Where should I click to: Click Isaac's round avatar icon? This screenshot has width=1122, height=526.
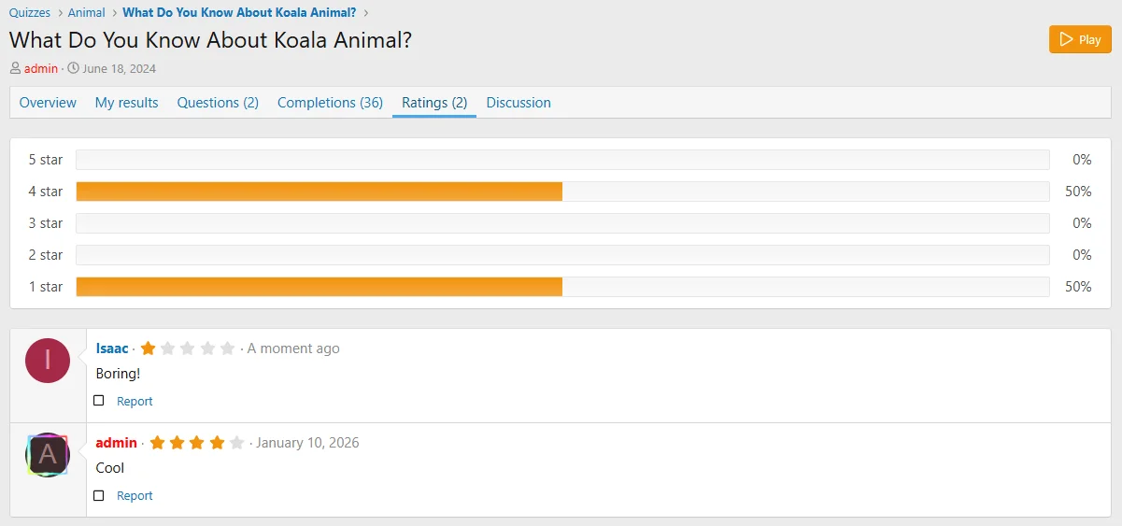(x=48, y=361)
